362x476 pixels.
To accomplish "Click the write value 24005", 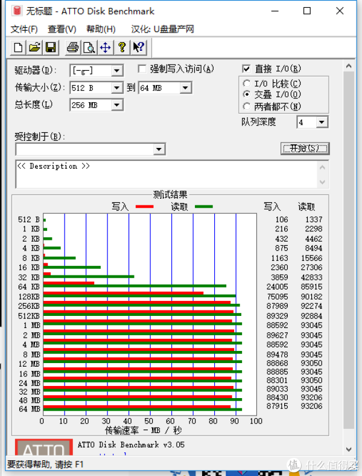I will click(277, 287).
